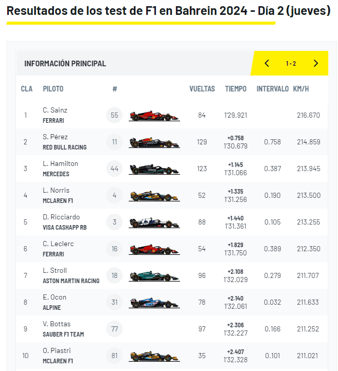338x371 pixels.
Task: Open RED BULL RACING team link
Action: pyautogui.click(x=65, y=147)
